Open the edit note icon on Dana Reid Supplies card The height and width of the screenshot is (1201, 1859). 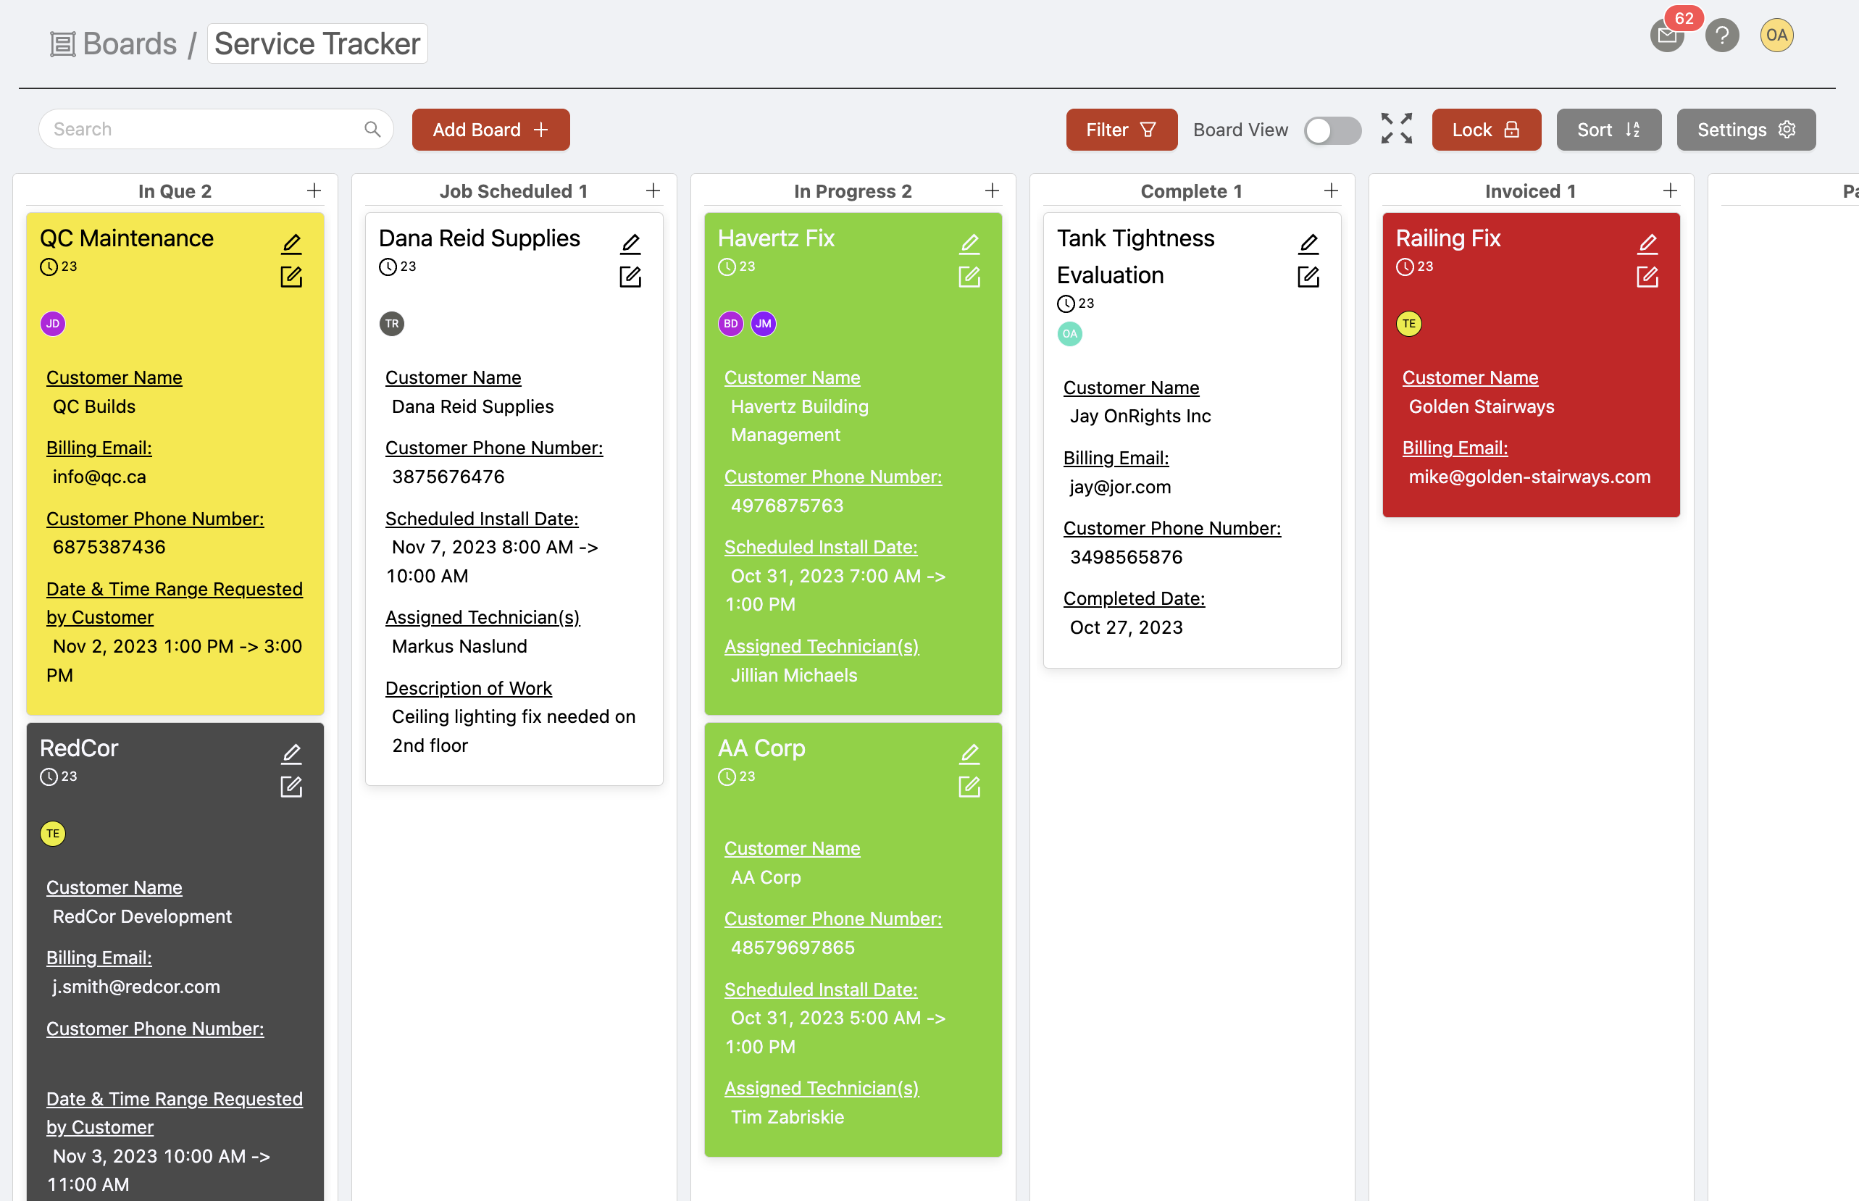pos(630,277)
